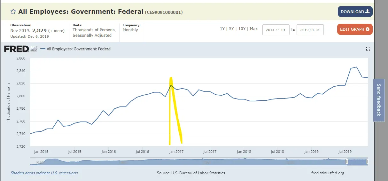
Task: Click the start date field 2014-11-01
Action: pos(276,30)
